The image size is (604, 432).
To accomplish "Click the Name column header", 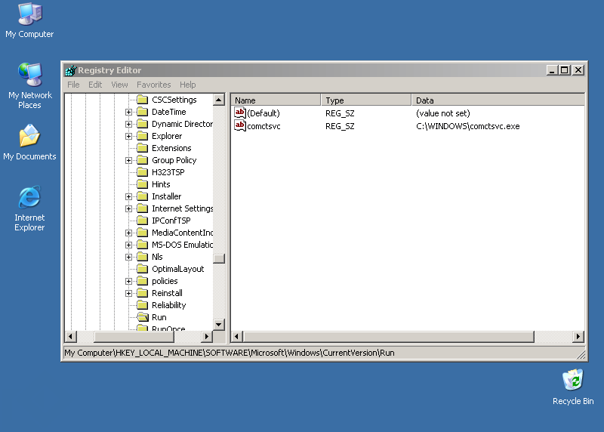I will point(276,100).
